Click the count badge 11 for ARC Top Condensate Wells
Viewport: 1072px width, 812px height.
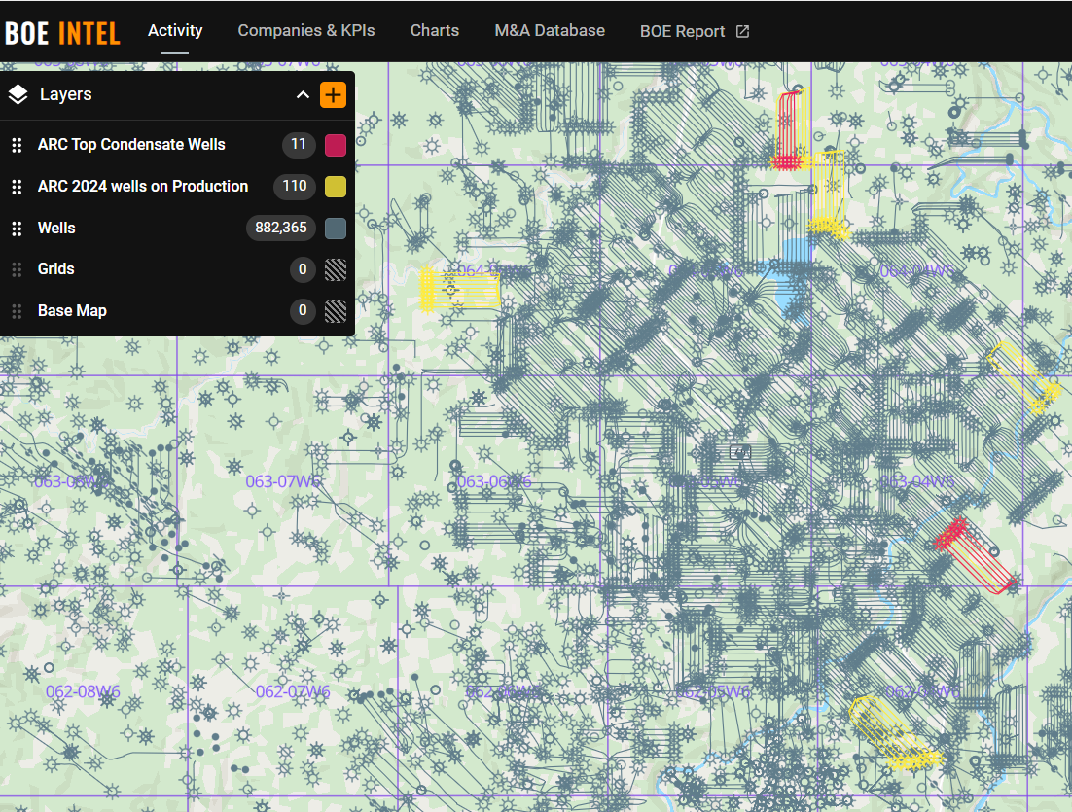[298, 144]
